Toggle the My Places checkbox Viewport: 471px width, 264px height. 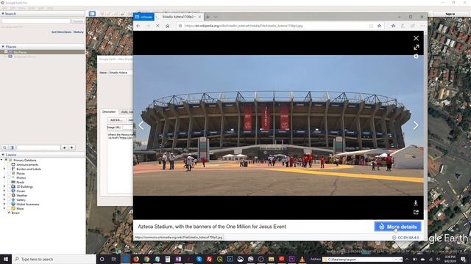[6, 52]
